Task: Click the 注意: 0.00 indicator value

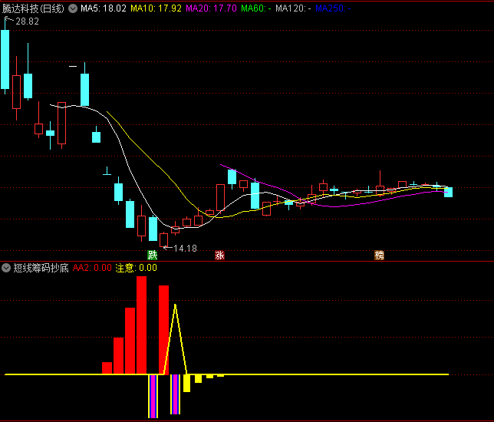Action: click(x=136, y=268)
